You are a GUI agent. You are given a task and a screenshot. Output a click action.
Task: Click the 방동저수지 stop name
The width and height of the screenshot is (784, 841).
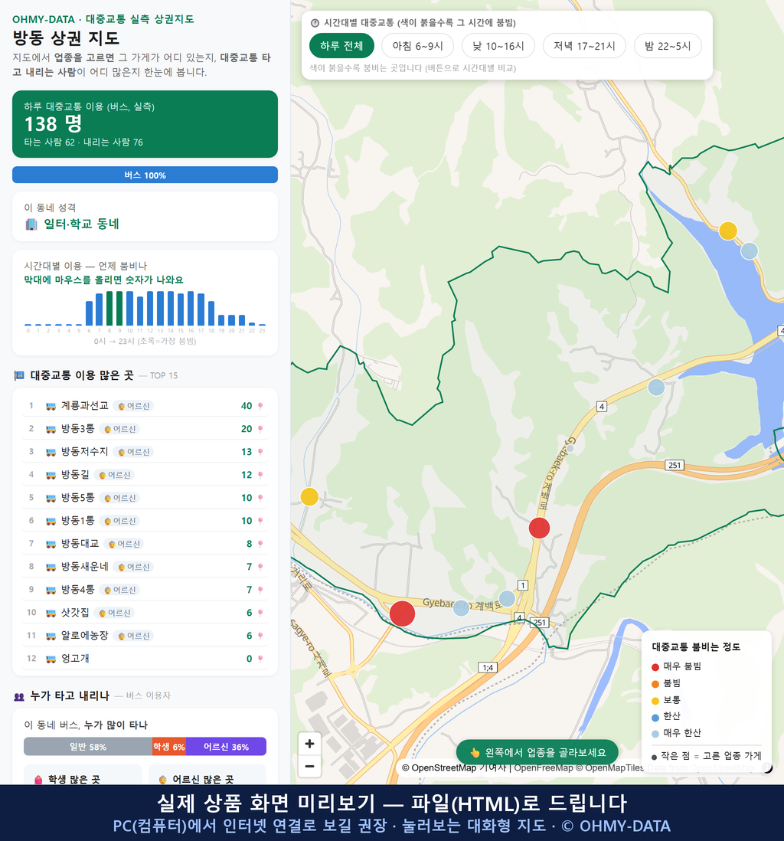coord(85,452)
